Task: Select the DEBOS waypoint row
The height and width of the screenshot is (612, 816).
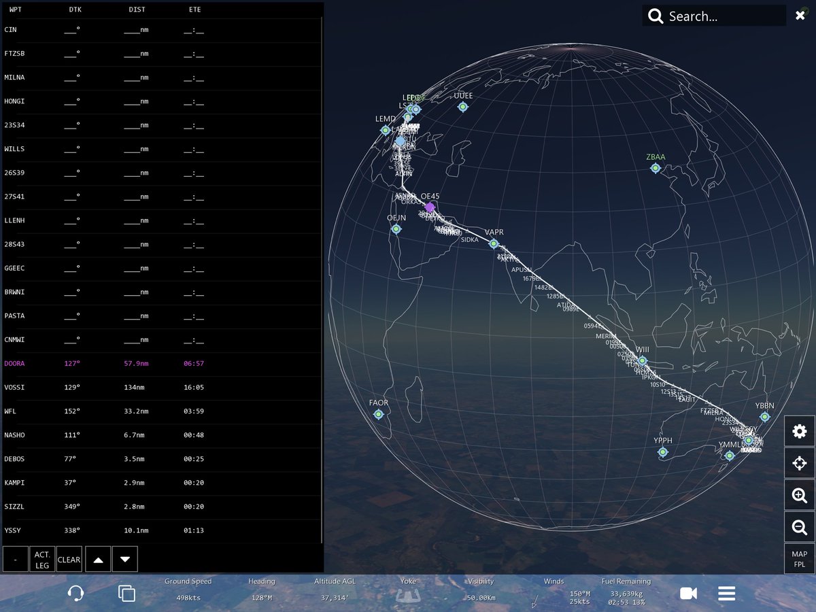Action: [x=160, y=459]
